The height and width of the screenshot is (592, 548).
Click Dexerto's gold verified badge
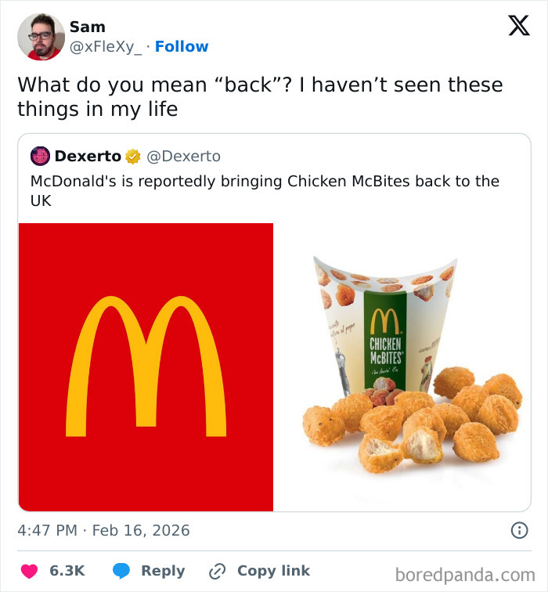pos(133,157)
